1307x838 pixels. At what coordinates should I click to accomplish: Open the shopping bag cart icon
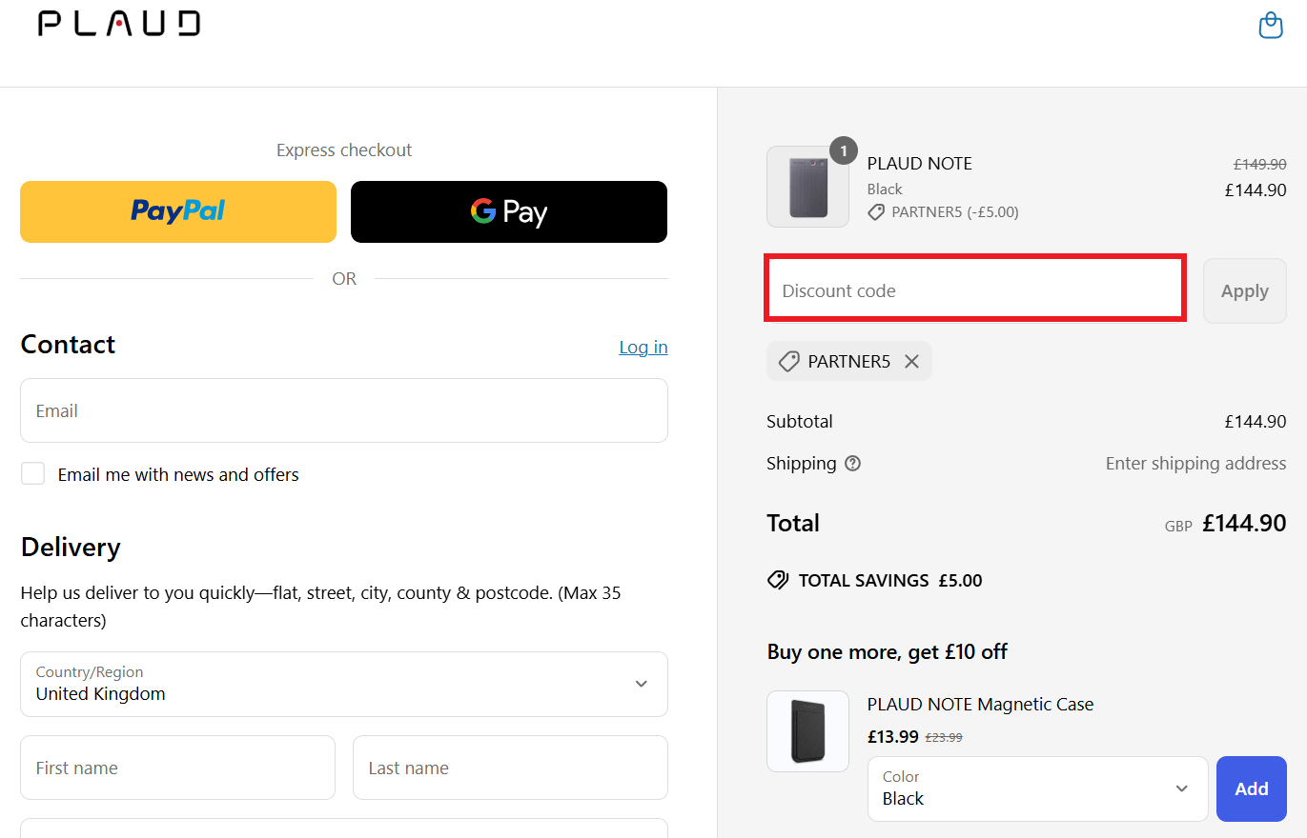click(x=1271, y=25)
